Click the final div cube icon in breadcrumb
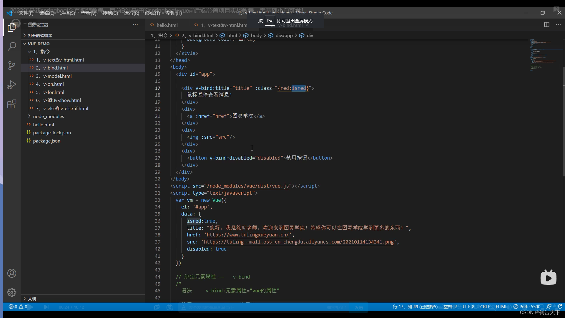 coord(302,35)
